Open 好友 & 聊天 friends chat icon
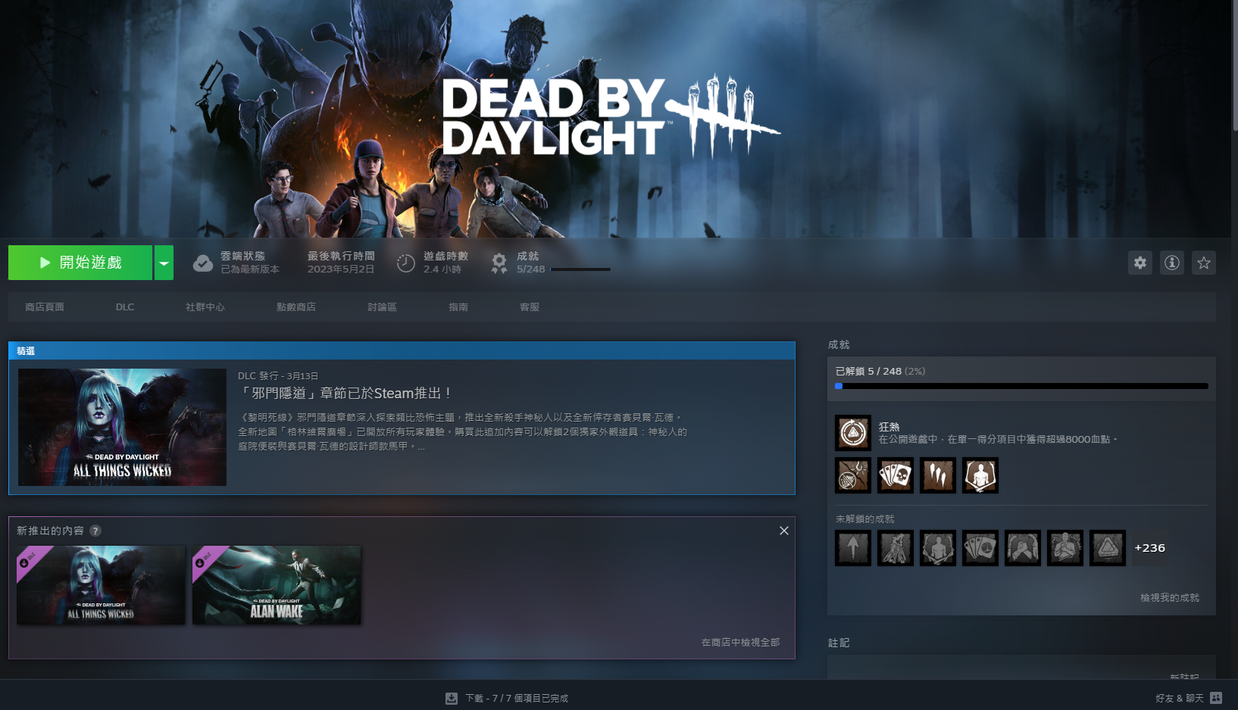The height and width of the screenshot is (710, 1238). pos(1215,698)
